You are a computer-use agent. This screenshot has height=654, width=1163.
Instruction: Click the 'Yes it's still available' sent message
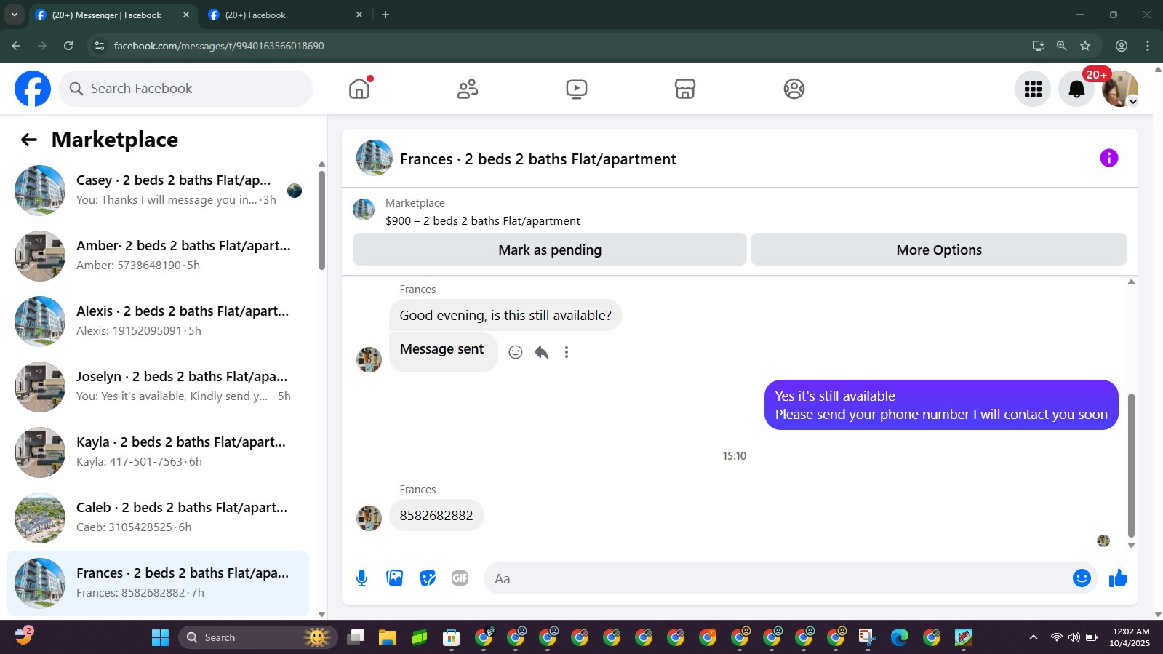[941, 405]
